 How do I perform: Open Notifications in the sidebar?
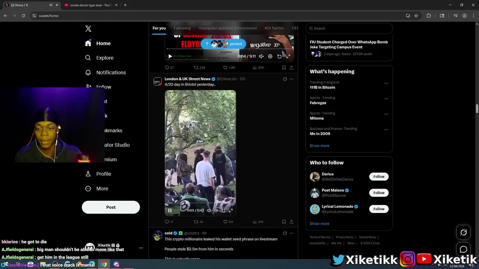coord(106,72)
